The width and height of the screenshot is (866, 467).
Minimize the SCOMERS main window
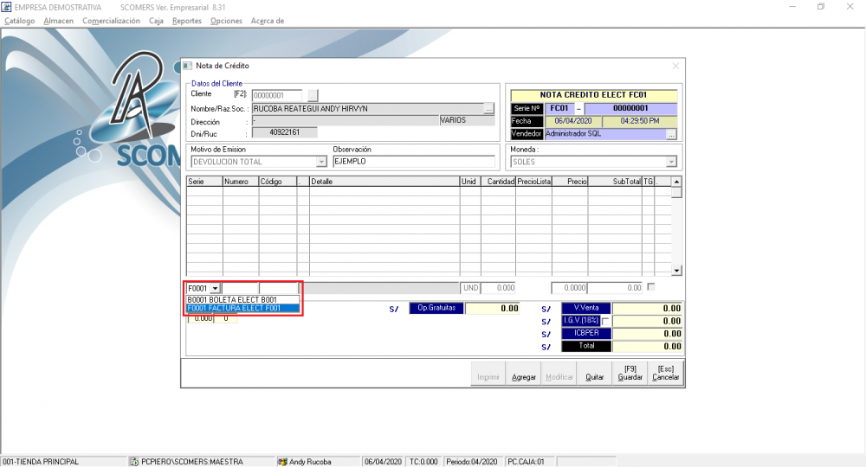click(x=792, y=7)
